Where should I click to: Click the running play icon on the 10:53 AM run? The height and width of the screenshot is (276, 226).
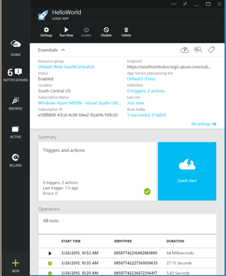[x=50, y=253]
